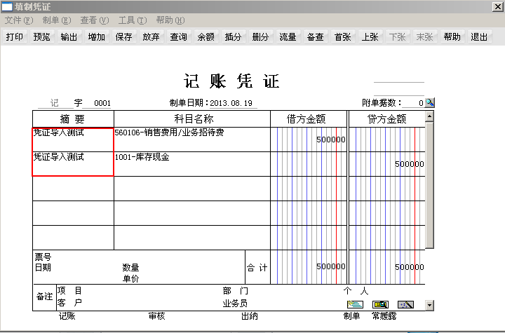The width and height of the screenshot is (505, 333).
Task: Open the 工具(T) menu
Action: point(133,20)
